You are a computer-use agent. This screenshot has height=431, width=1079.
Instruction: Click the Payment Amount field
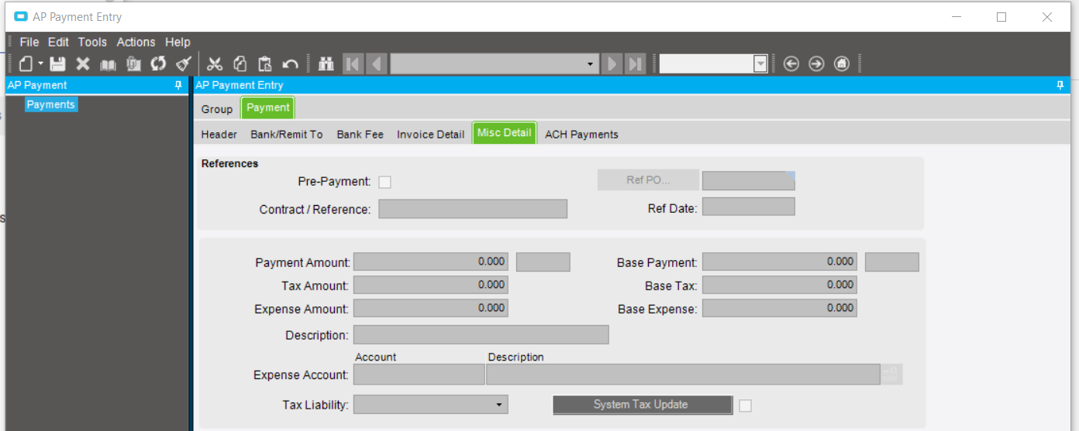pos(431,262)
